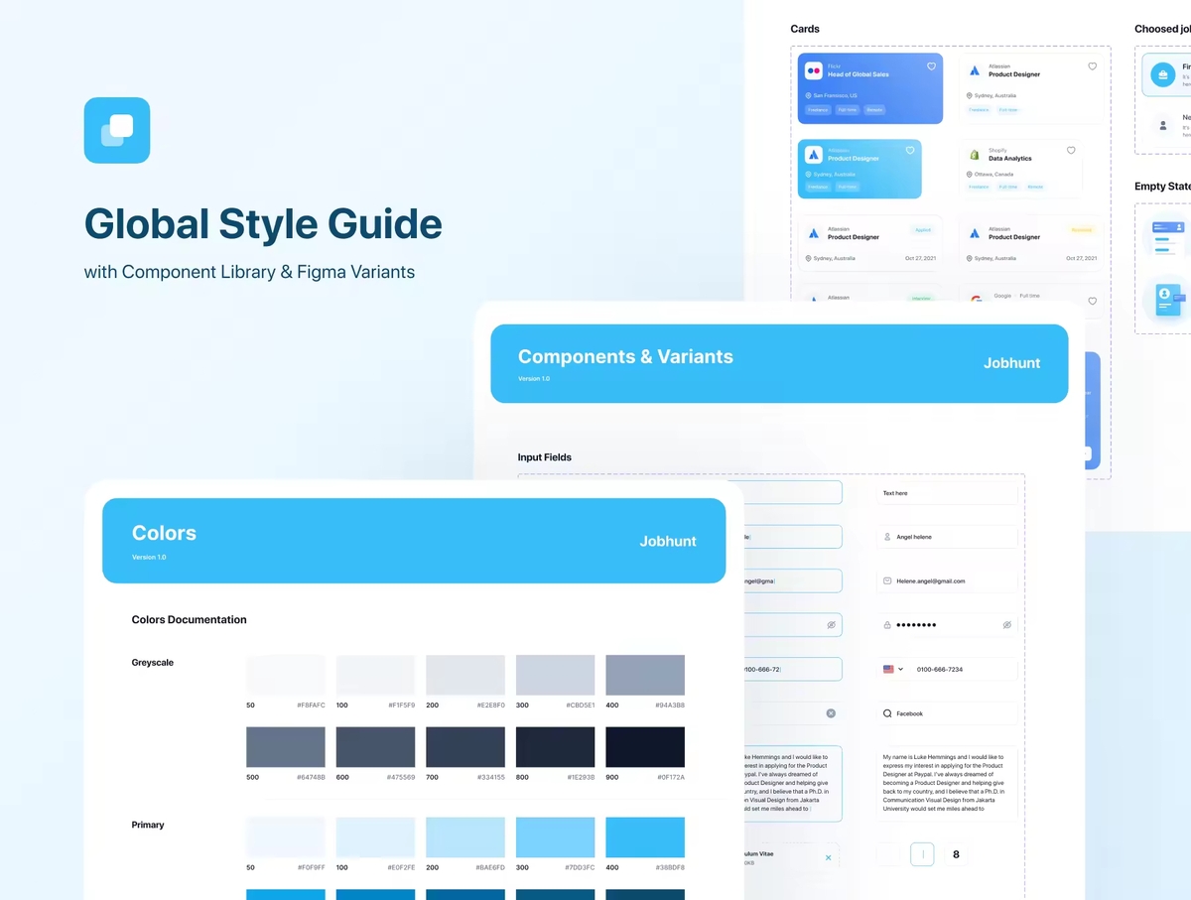Viewport: 1191px width, 900px height.
Task: Toggle the heart on white Atlassian Product Designer card
Action: 1093,66
